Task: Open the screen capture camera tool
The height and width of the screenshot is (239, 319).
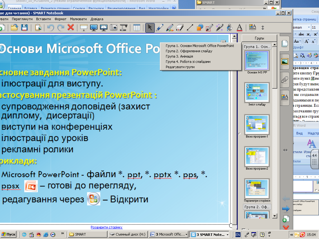Action: click(114, 27)
